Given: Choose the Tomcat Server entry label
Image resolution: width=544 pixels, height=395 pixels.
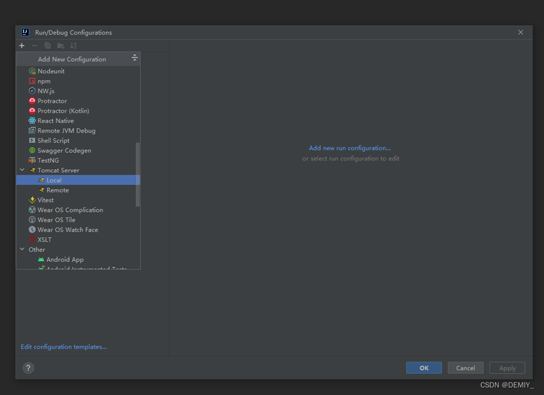Looking at the screenshot, I should [58, 170].
